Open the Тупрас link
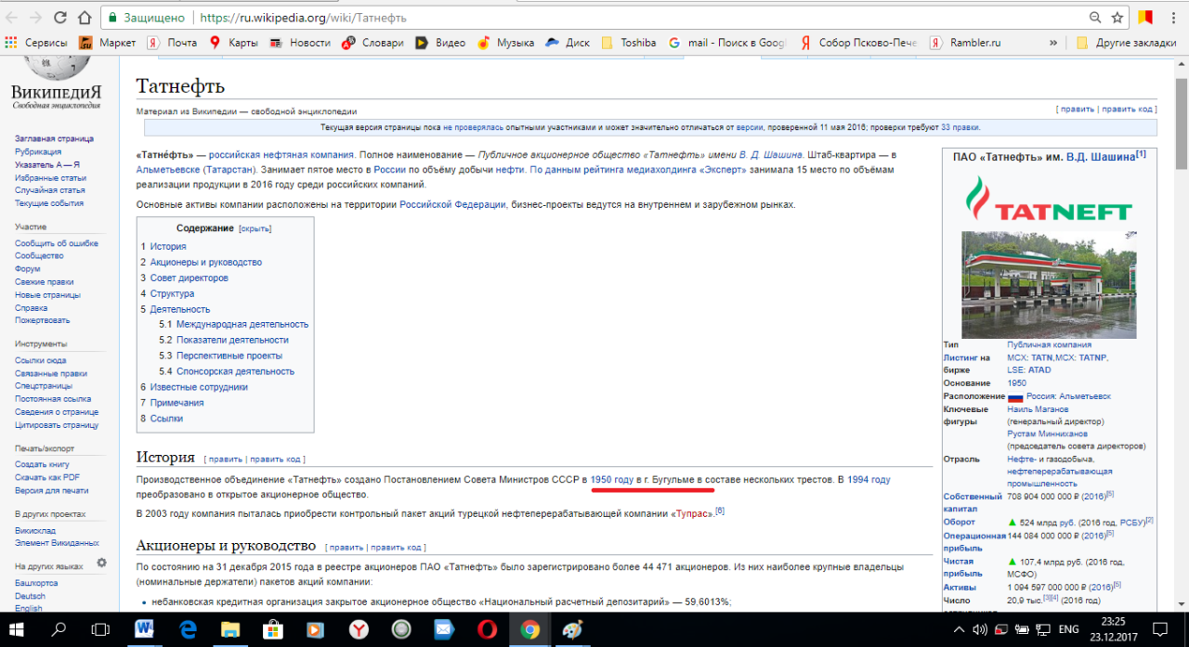The width and height of the screenshot is (1189, 647). 691,512
